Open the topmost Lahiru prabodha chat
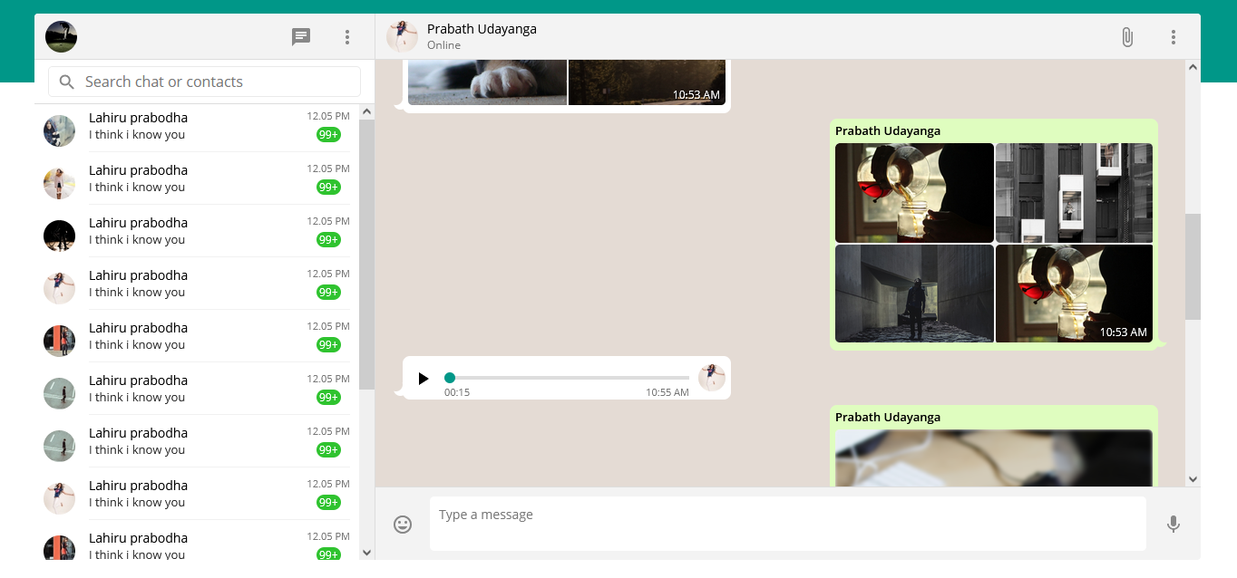 (x=197, y=126)
